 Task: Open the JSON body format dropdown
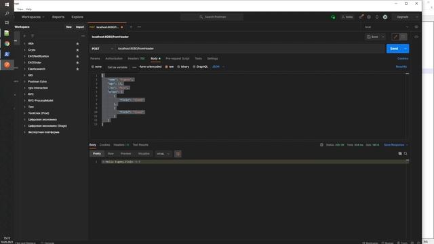tap(218, 66)
